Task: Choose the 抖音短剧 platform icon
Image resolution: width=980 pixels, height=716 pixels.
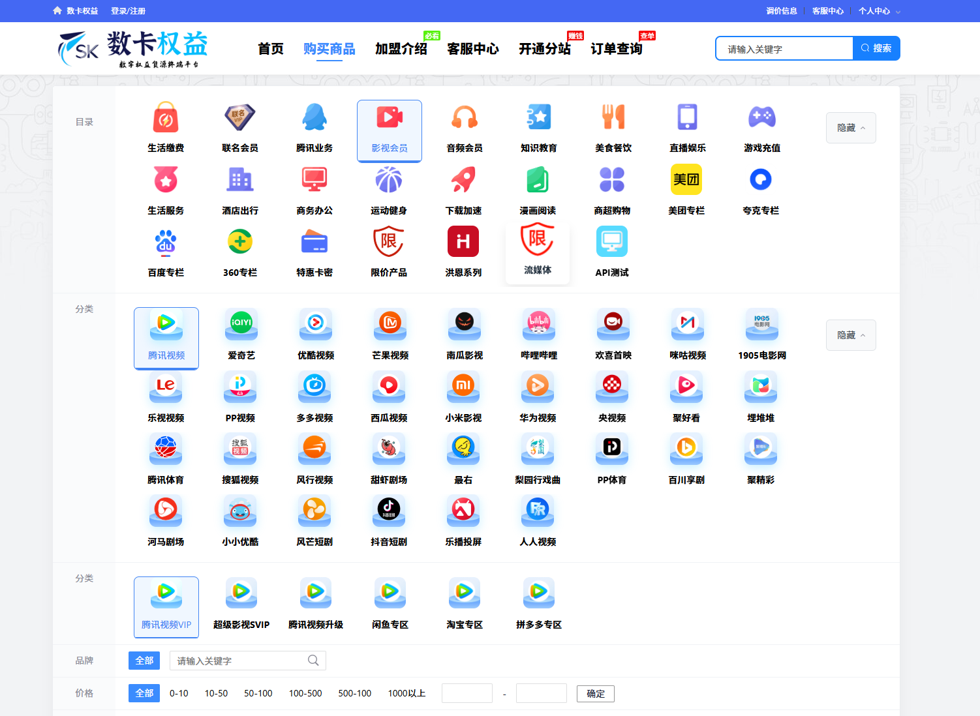Action: coord(389,511)
